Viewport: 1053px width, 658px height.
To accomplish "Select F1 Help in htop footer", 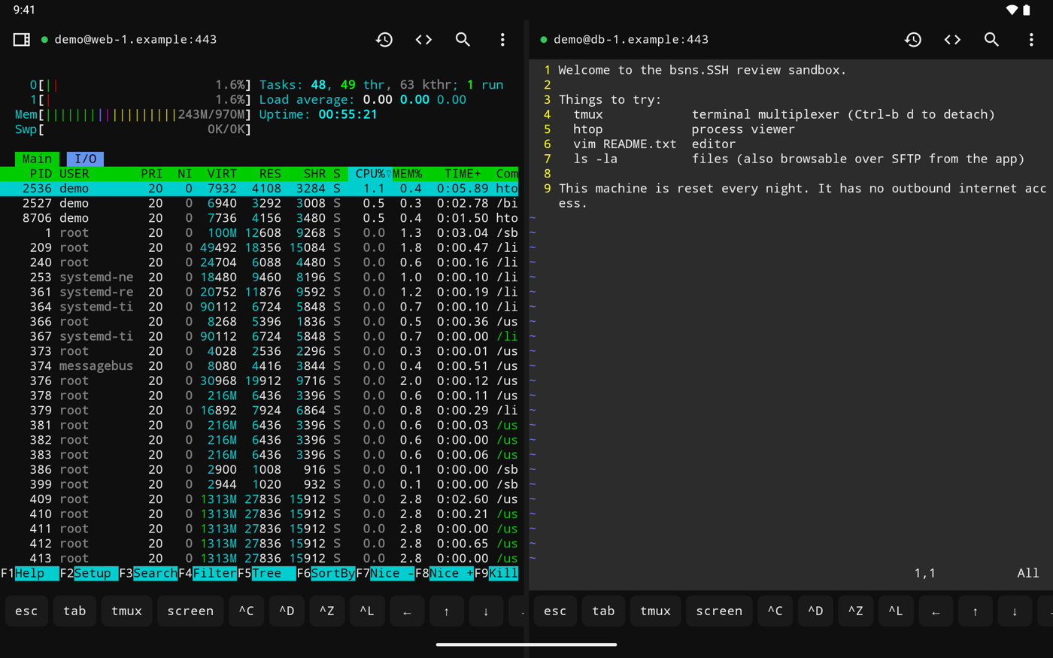I will (x=29, y=573).
